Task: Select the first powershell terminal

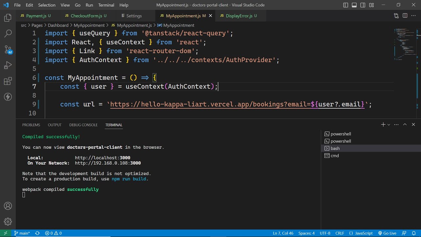Action: point(371,134)
